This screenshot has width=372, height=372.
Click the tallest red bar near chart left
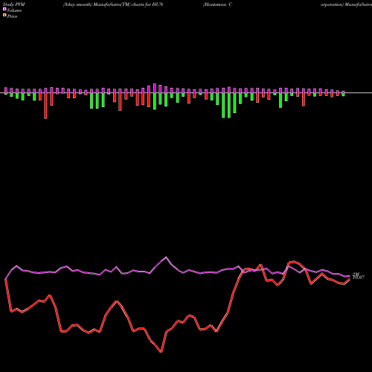pos(45,106)
